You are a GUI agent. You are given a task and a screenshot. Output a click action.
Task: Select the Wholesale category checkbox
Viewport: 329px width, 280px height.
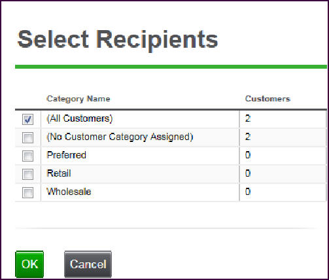point(27,192)
